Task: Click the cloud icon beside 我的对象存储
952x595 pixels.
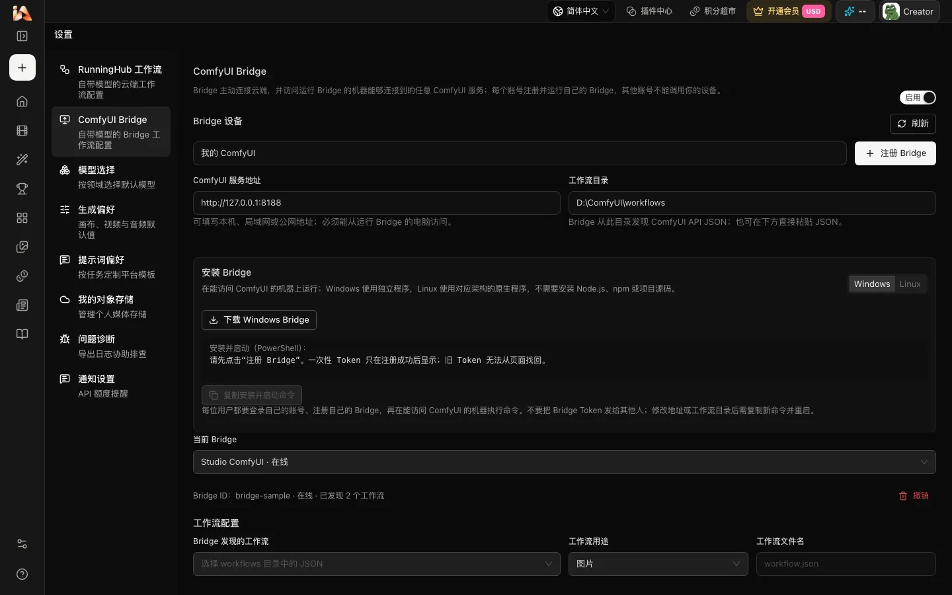Action: 65,299
